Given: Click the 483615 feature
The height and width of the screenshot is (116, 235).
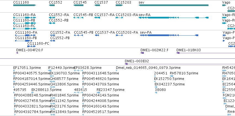Looking at the screenshot, I should (x=78, y=93).
